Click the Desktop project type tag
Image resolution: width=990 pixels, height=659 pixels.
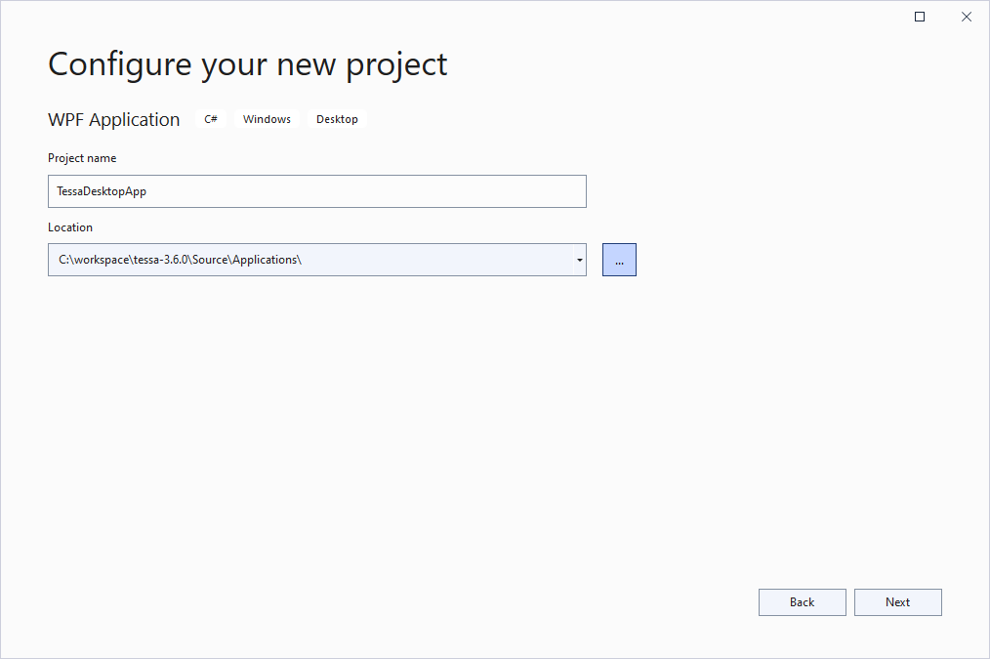337,119
